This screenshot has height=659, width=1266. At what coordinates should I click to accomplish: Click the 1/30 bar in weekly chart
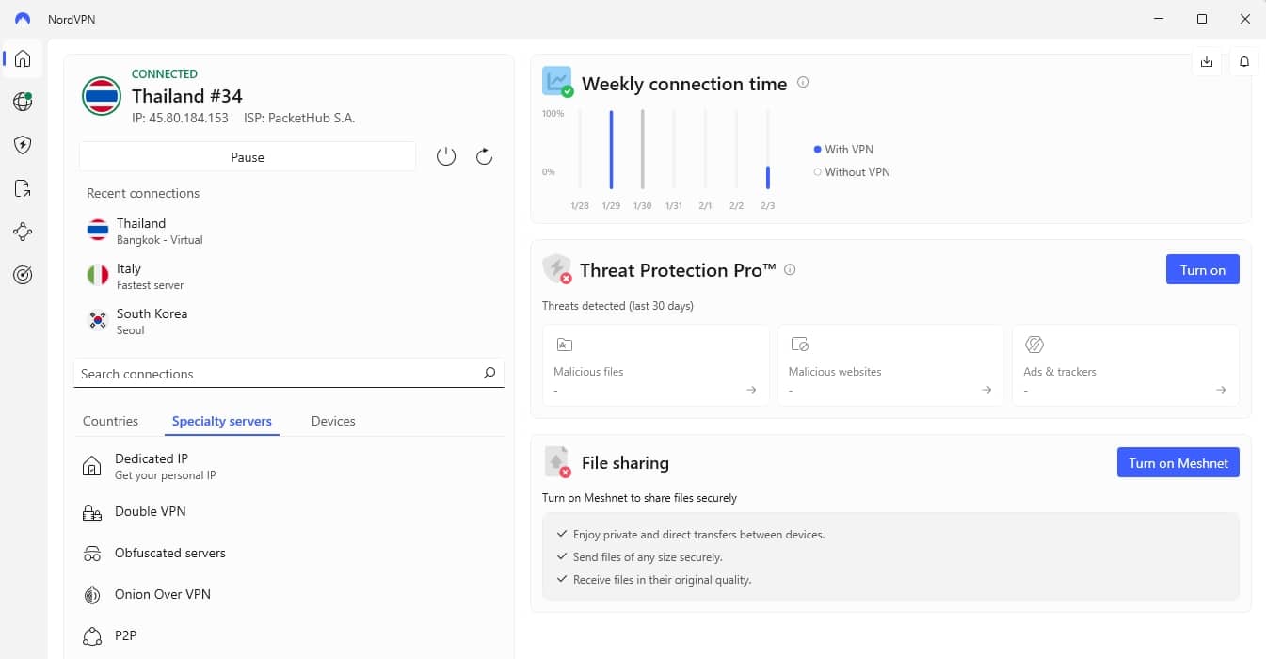pos(642,150)
